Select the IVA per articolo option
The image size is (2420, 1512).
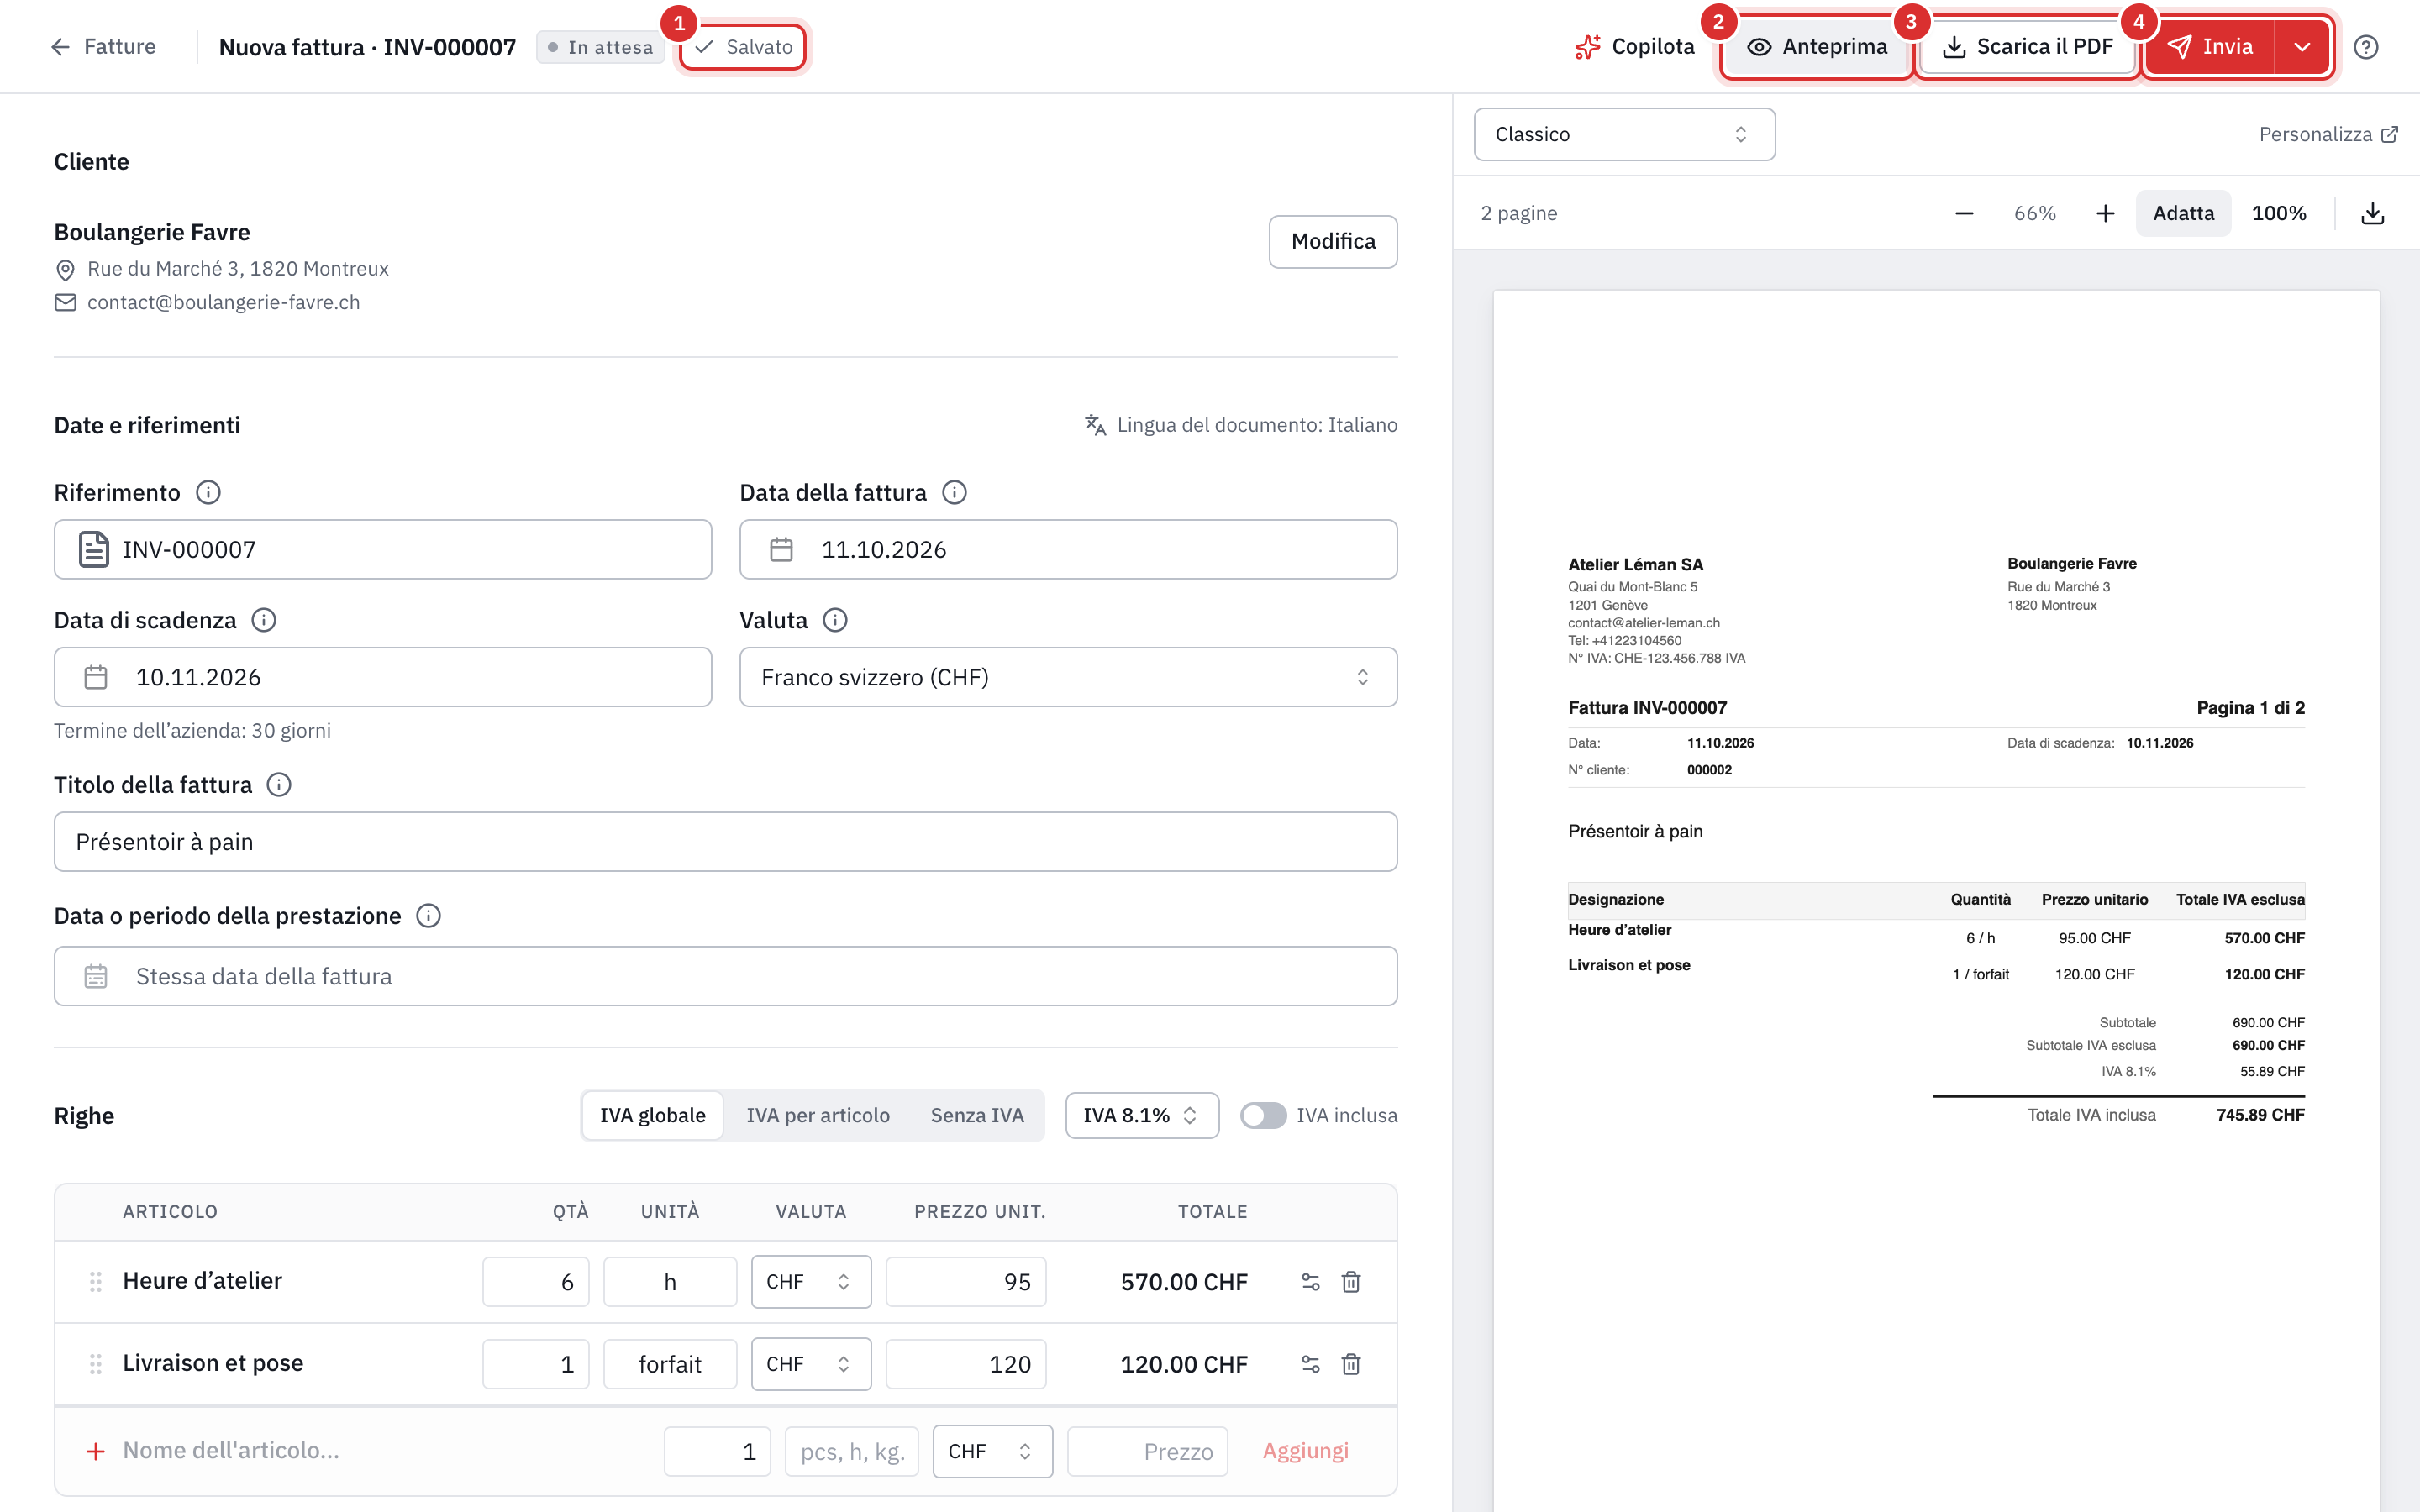click(x=818, y=1115)
